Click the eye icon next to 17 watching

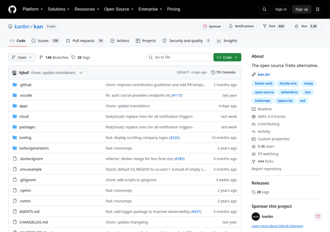coord(254,154)
